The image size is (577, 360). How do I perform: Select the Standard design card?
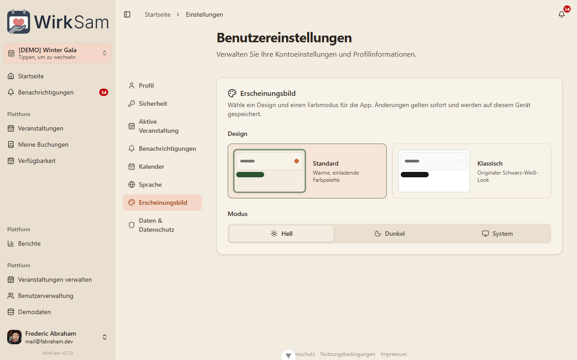click(x=307, y=171)
